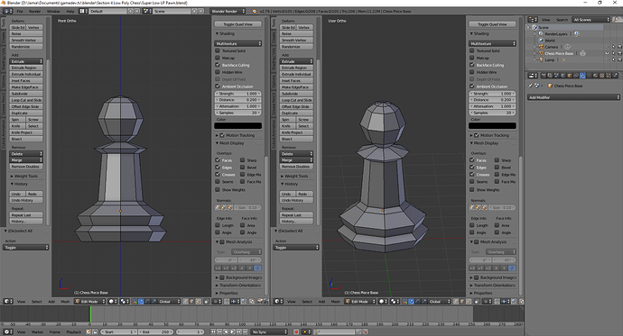Open the Help menu

click(x=70, y=11)
